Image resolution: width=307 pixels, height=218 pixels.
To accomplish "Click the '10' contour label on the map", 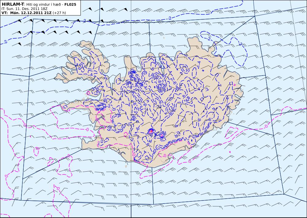I will (x=171, y=99).
